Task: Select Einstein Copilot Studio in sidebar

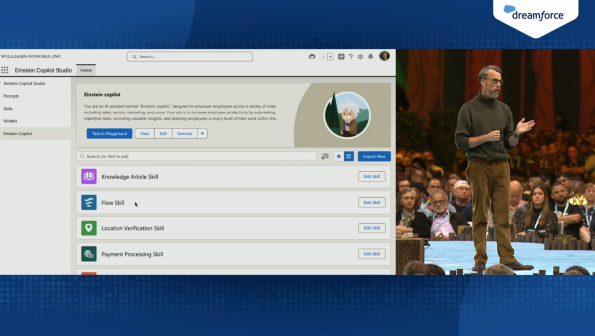Action: coord(24,83)
